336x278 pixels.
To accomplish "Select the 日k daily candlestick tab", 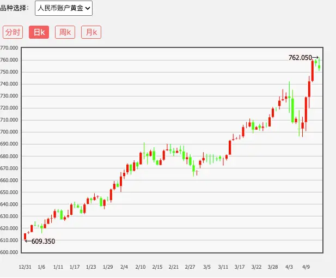I will [x=39, y=32].
